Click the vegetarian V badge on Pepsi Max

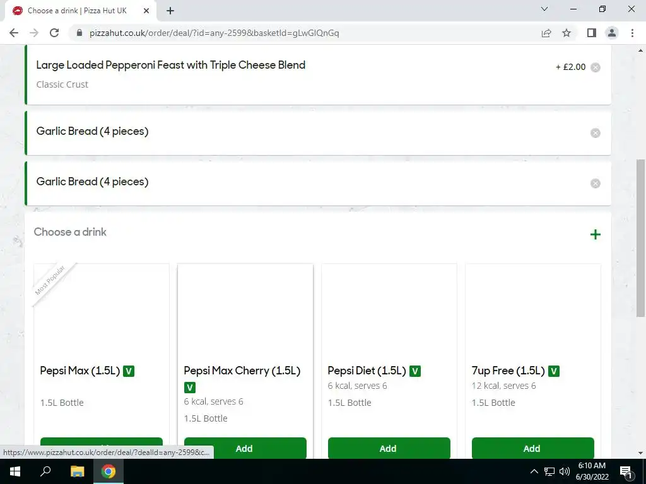pyautogui.click(x=129, y=371)
